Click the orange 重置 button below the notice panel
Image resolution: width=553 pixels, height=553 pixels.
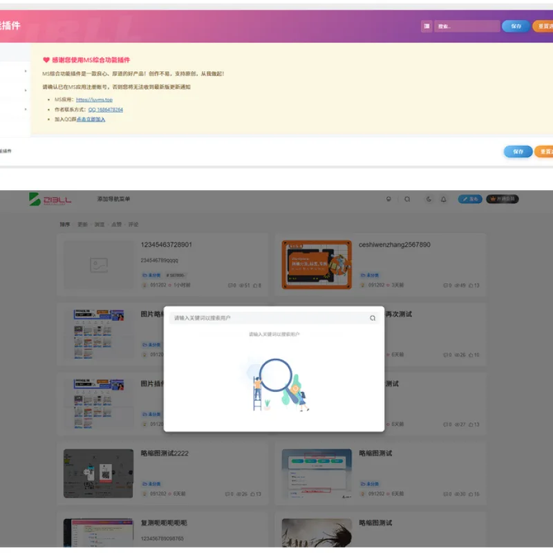544,151
